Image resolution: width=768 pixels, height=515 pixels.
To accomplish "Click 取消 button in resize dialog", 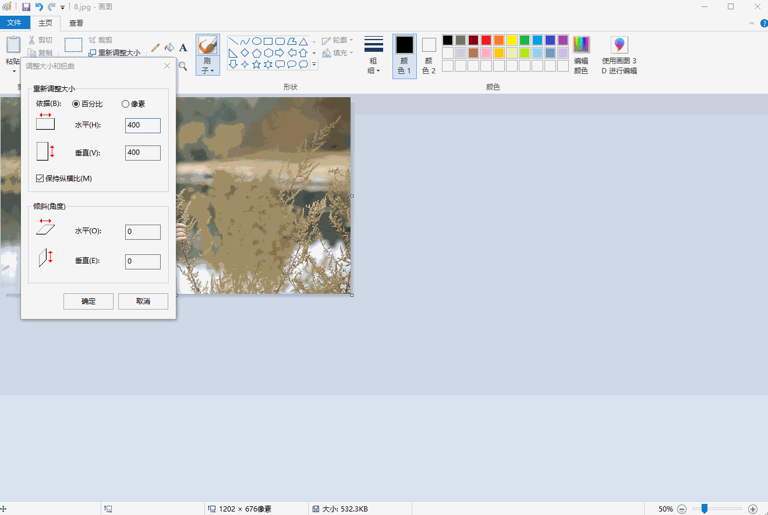I will click(143, 301).
